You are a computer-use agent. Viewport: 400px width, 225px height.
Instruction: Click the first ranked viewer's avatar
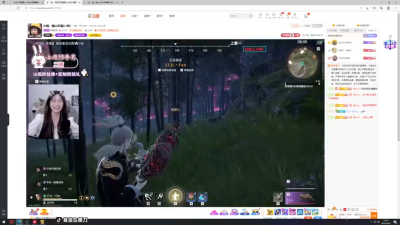[334, 42]
